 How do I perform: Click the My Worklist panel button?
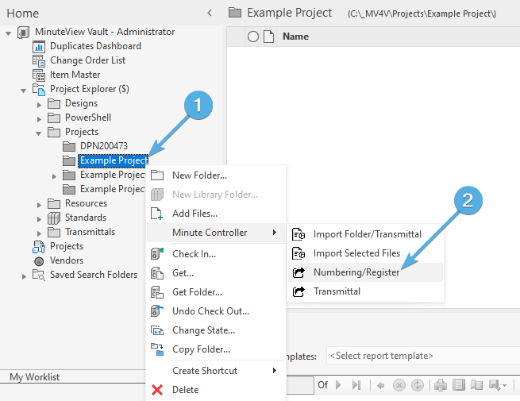pos(35,377)
